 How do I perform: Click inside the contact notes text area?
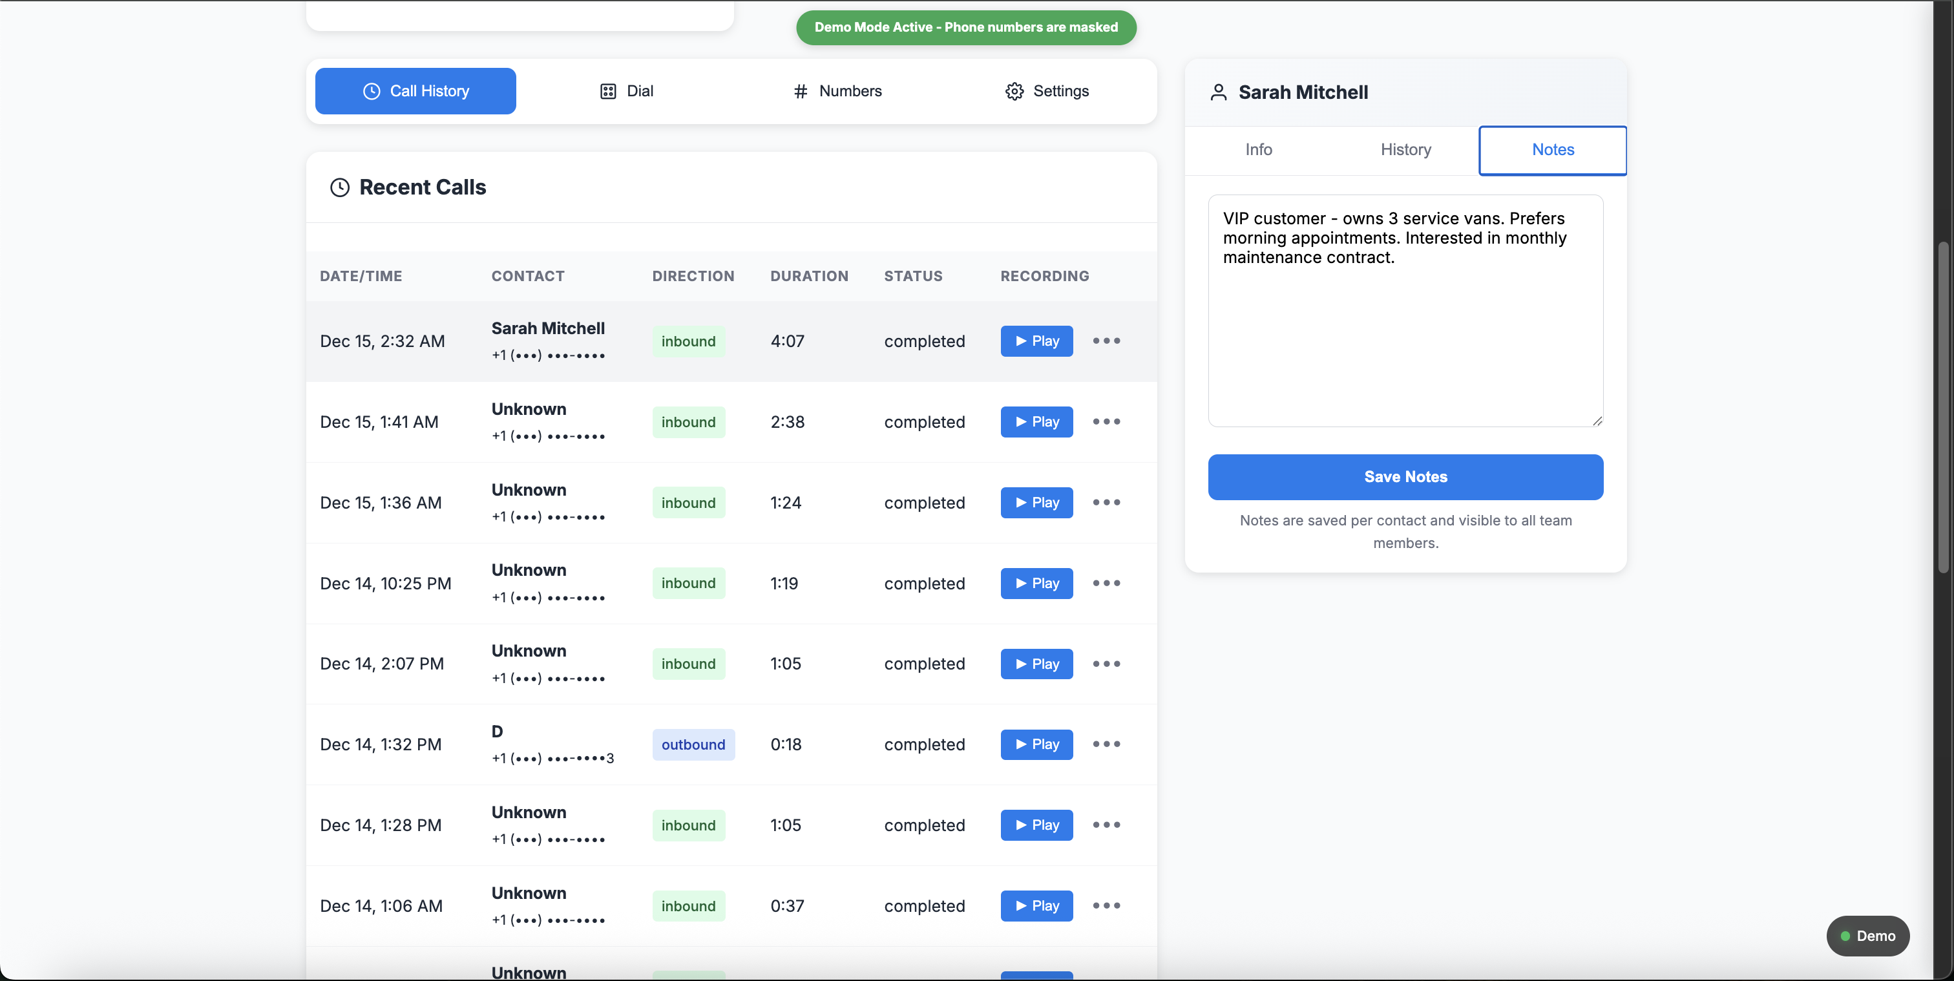pos(1405,341)
